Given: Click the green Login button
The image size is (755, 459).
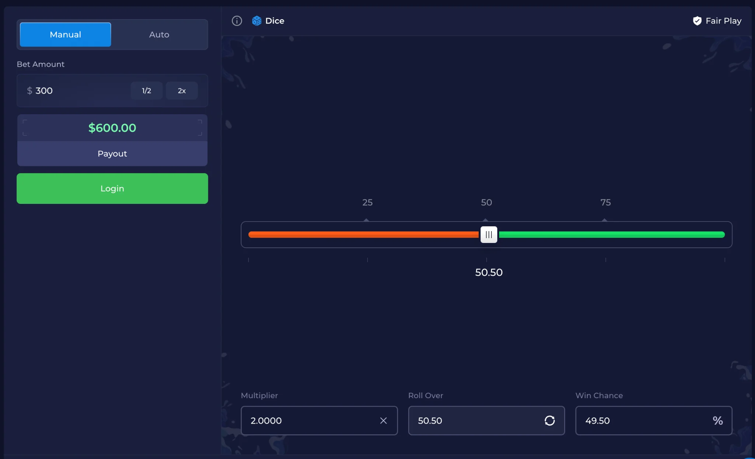Looking at the screenshot, I should [x=112, y=188].
